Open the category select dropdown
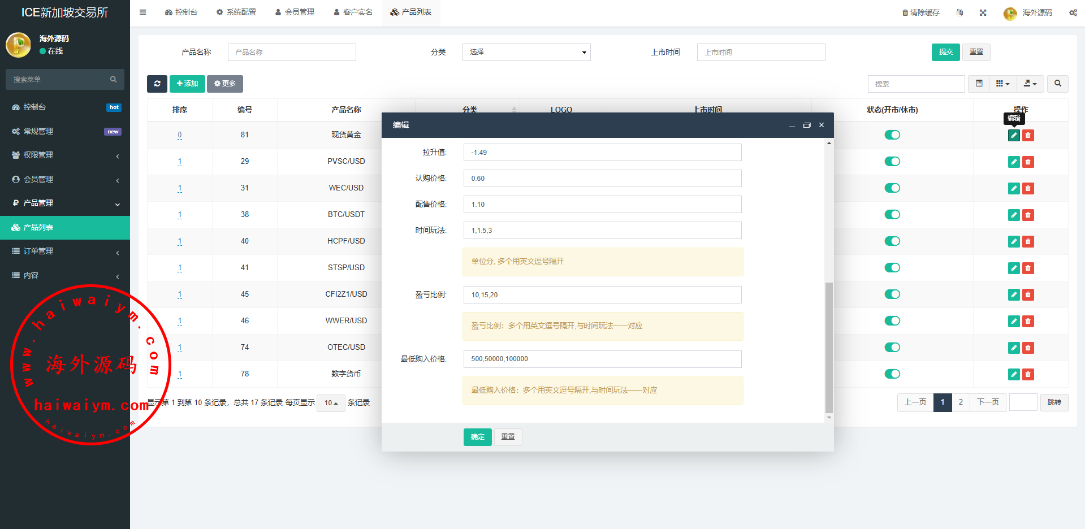The height and width of the screenshot is (529, 1085). [526, 52]
